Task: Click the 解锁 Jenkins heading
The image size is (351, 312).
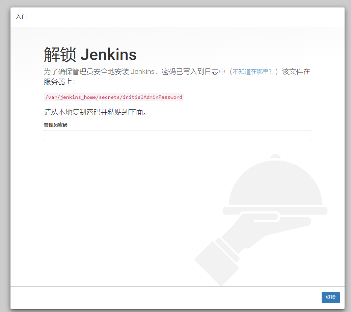Action: click(x=90, y=54)
